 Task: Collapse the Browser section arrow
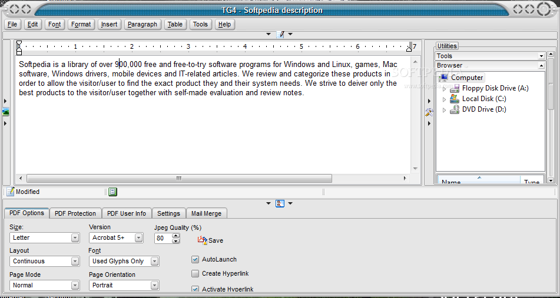pyautogui.click(x=541, y=66)
